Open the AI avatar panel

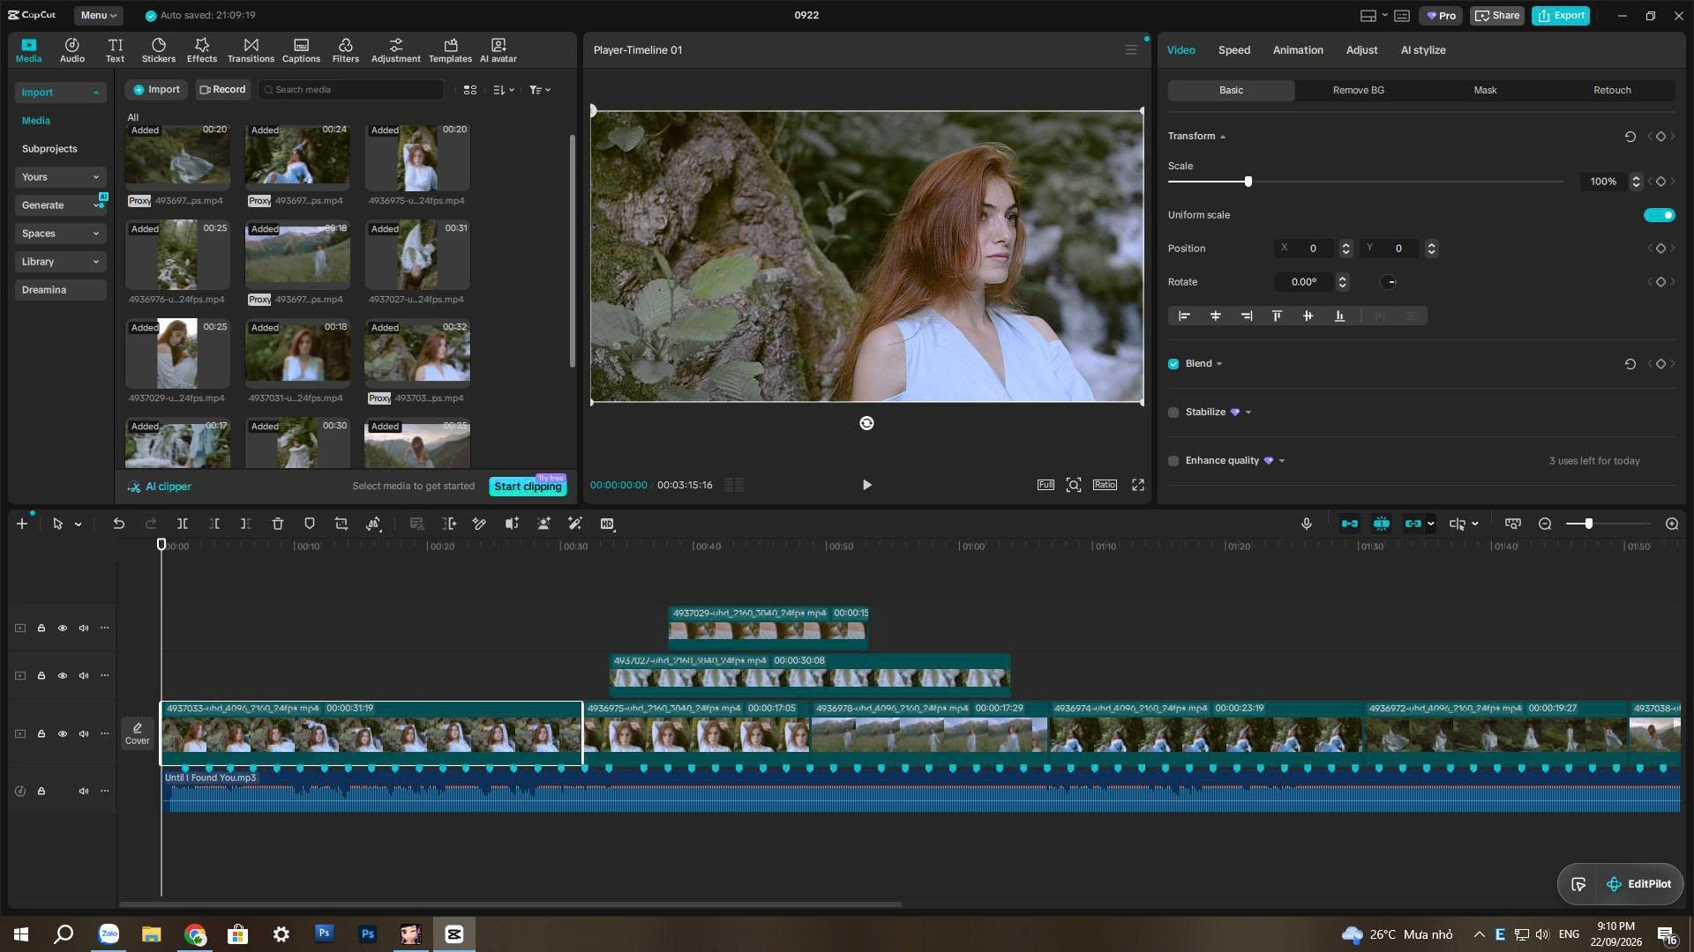498,50
